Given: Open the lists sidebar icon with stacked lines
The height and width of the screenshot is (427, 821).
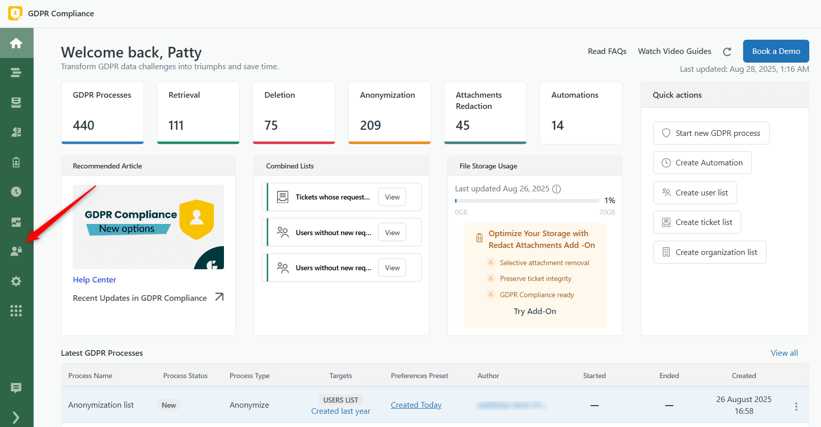Looking at the screenshot, I should 16,73.
